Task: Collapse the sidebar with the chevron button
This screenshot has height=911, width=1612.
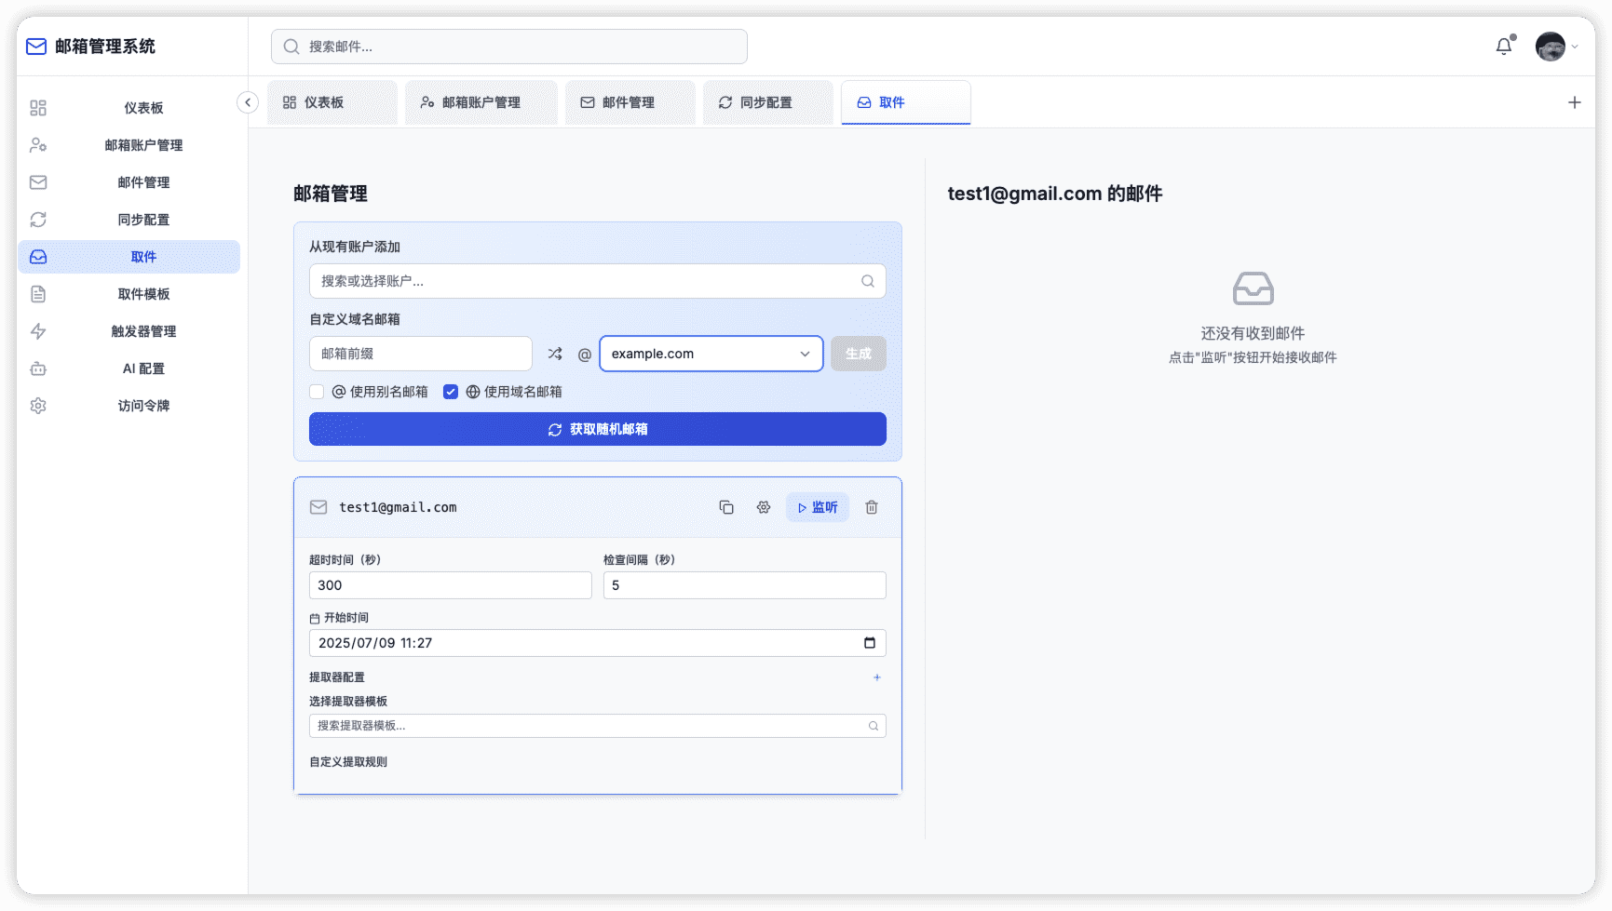Action: tap(248, 102)
